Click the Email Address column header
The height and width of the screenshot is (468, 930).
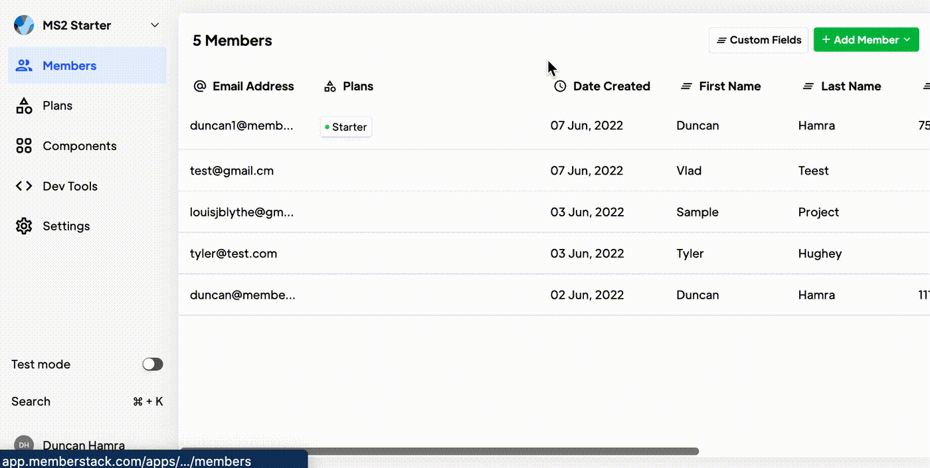click(244, 86)
